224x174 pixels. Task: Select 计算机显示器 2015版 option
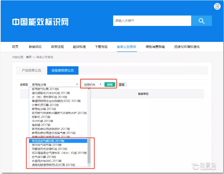coord(58,105)
